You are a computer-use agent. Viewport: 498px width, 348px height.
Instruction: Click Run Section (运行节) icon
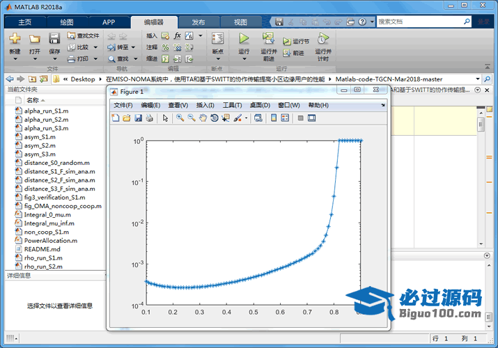(286, 42)
